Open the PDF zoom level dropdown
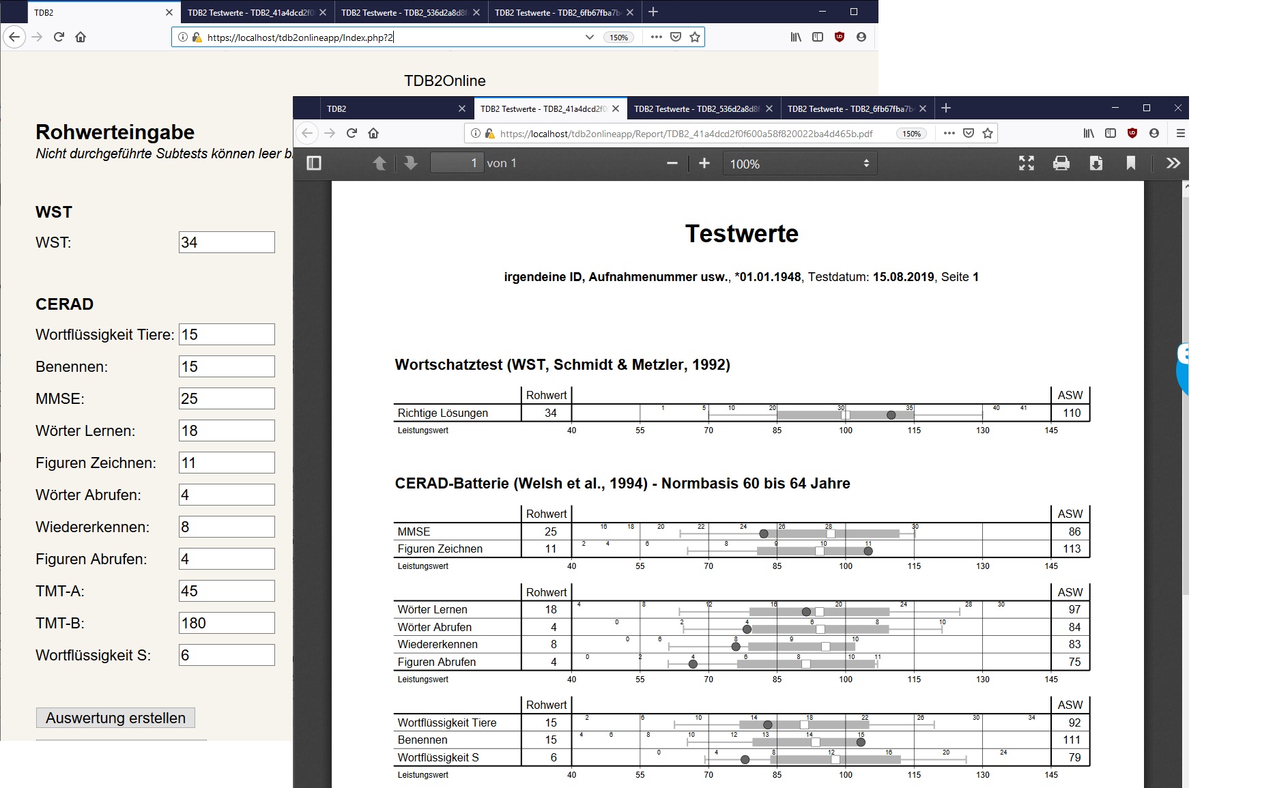1288x788 pixels. coord(799,163)
